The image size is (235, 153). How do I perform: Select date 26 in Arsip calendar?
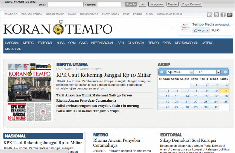coord(164,107)
